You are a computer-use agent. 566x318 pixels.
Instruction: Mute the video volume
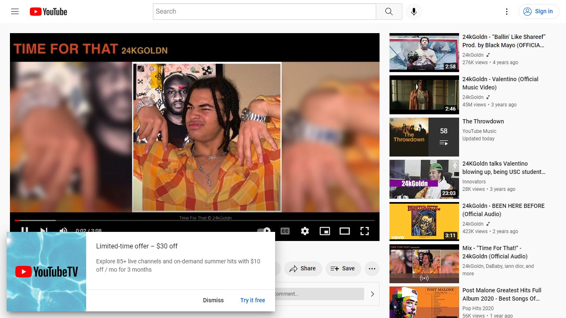tap(63, 230)
